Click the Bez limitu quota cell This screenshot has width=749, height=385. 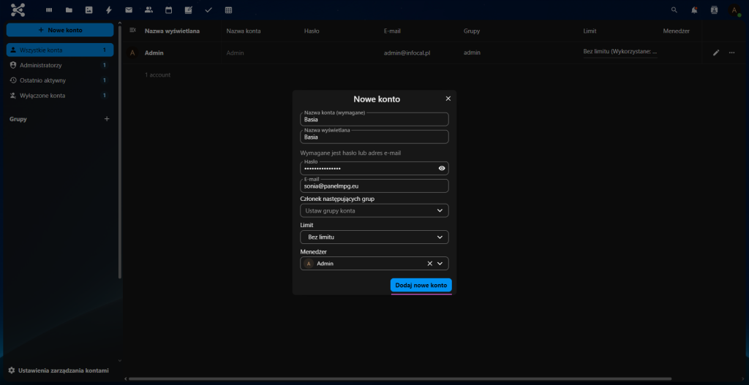tap(620, 51)
